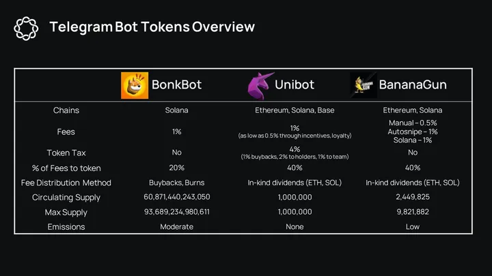
Task: Click the Telegram Bot Tokens Overview title
Action: pos(152,27)
